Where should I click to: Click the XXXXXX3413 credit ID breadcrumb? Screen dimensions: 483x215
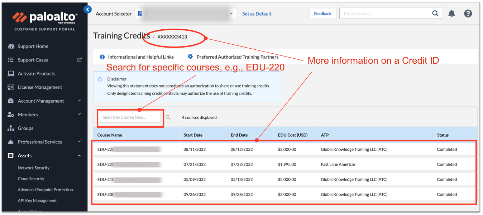point(172,36)
